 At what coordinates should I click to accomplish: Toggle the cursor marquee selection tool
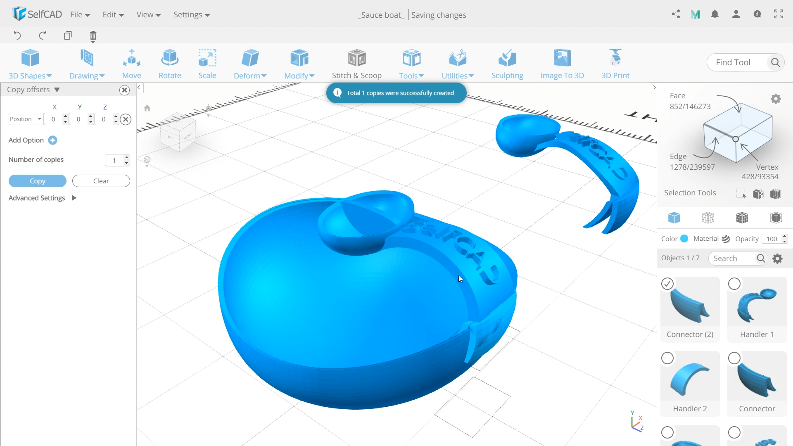click(x=741, y=194)
